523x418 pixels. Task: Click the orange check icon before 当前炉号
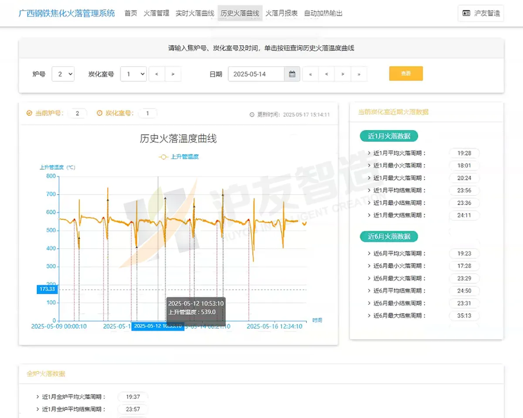28,113
